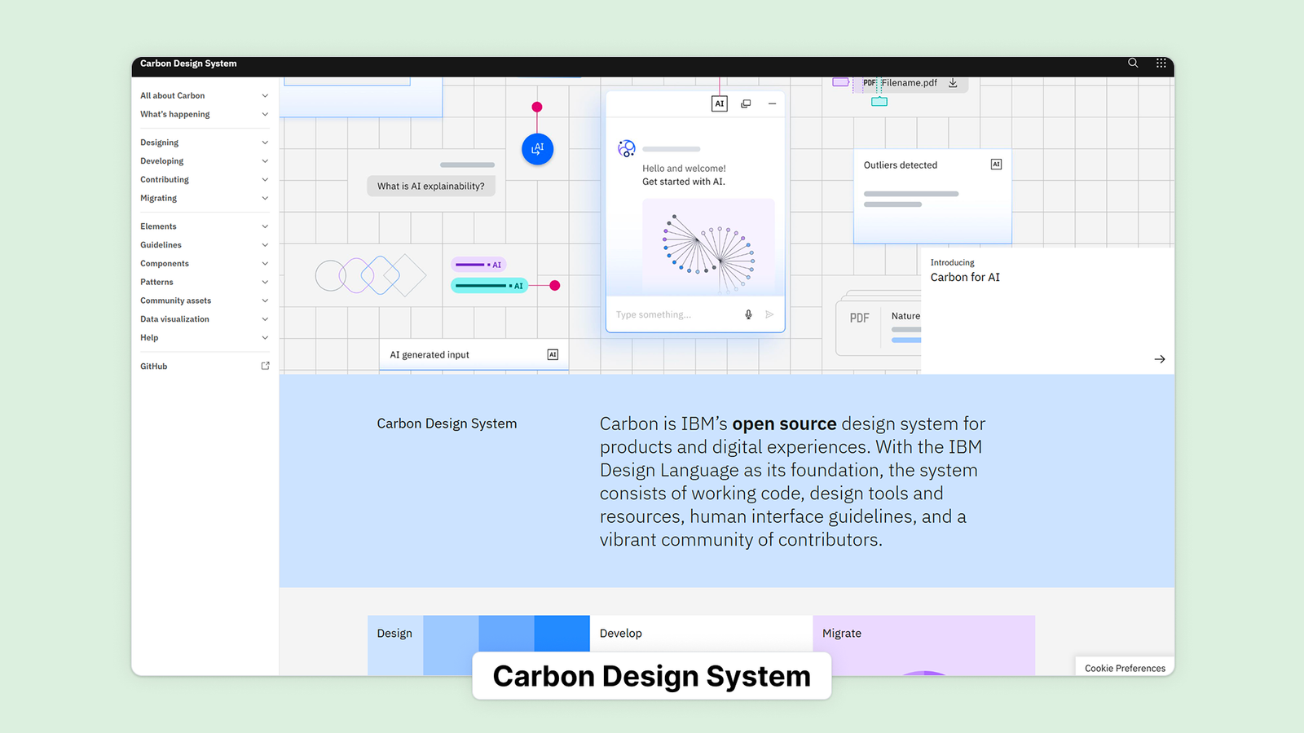Click the radial chart thumbnail in chat
Screen dimensions: 1304x733
tap(708, 245)
